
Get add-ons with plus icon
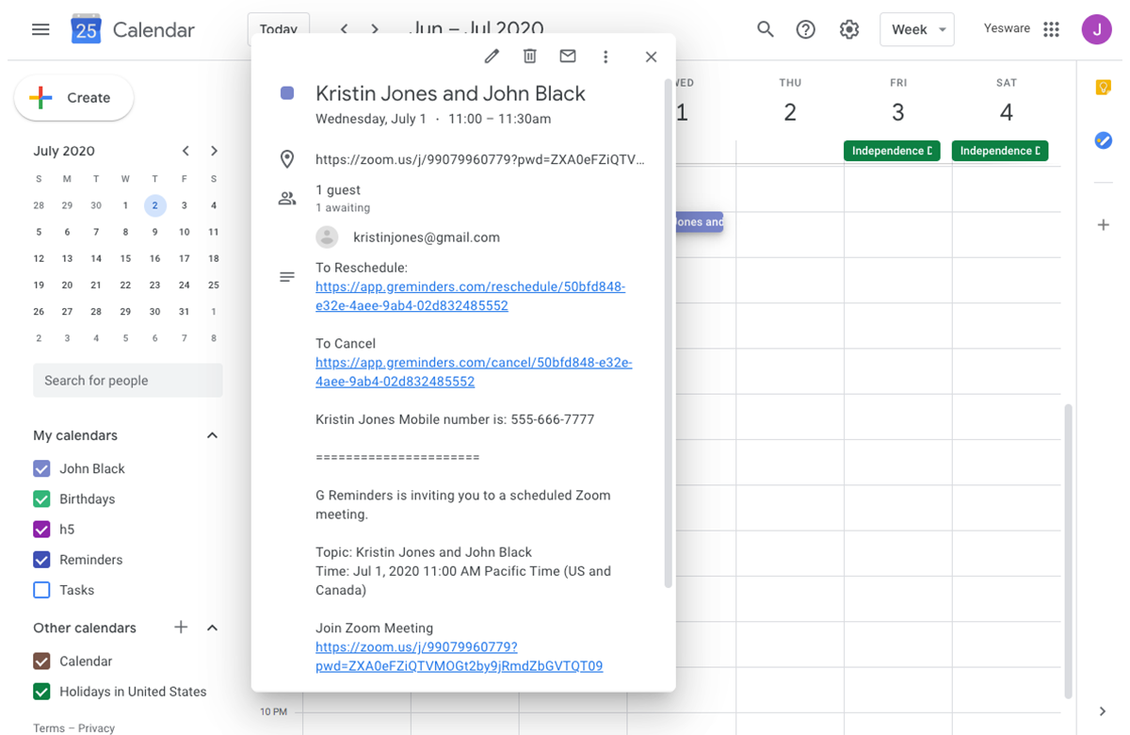point(1104,225)
